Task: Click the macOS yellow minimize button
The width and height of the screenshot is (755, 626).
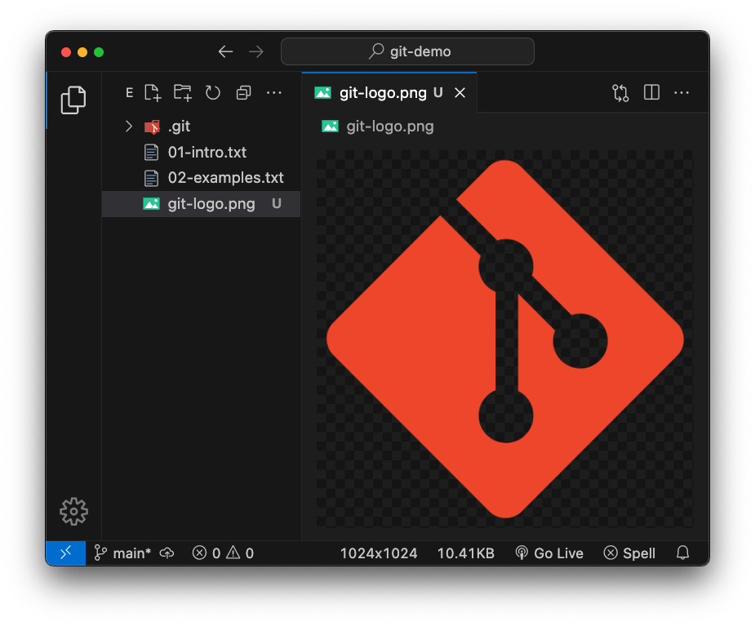Action: coord(82,52)
